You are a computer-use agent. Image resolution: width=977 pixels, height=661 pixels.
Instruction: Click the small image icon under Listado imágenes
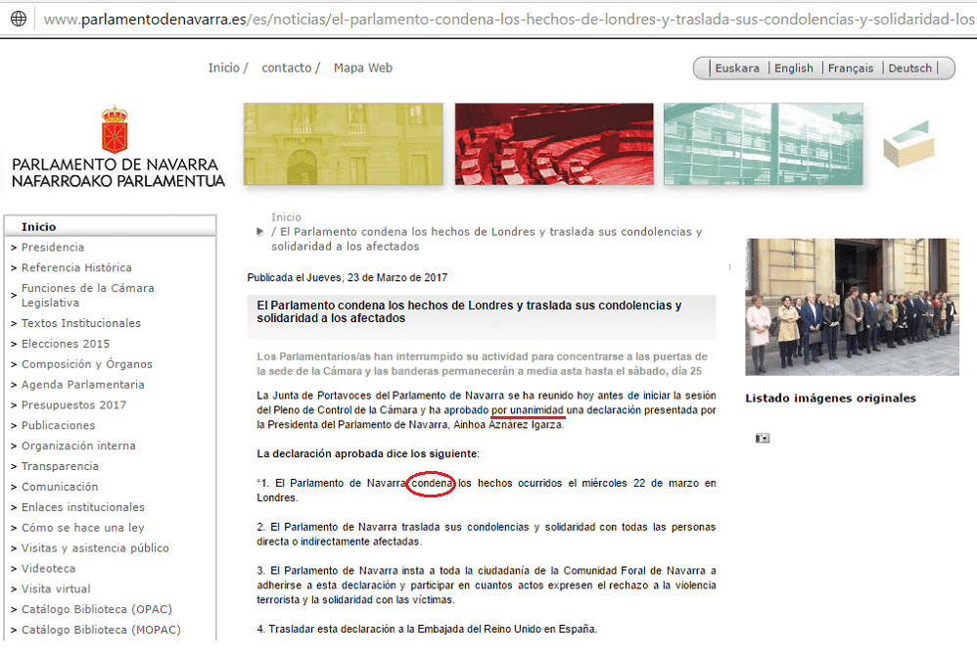point(763,438)
